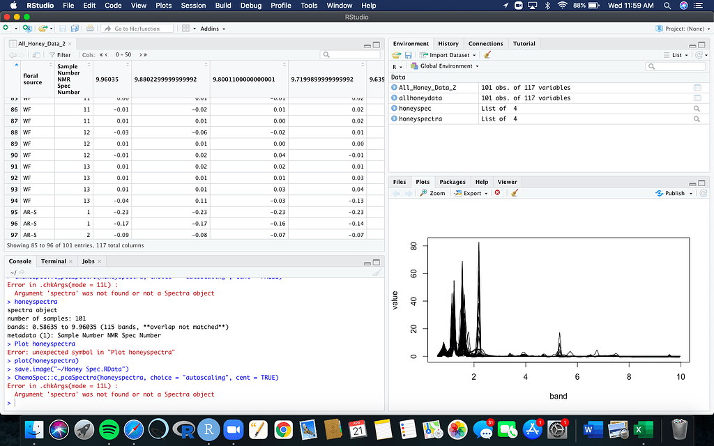Click Zoom in the Plots pane
Image resolution: width=714 pixels, height=446 pixels.
tap(432, 193)
